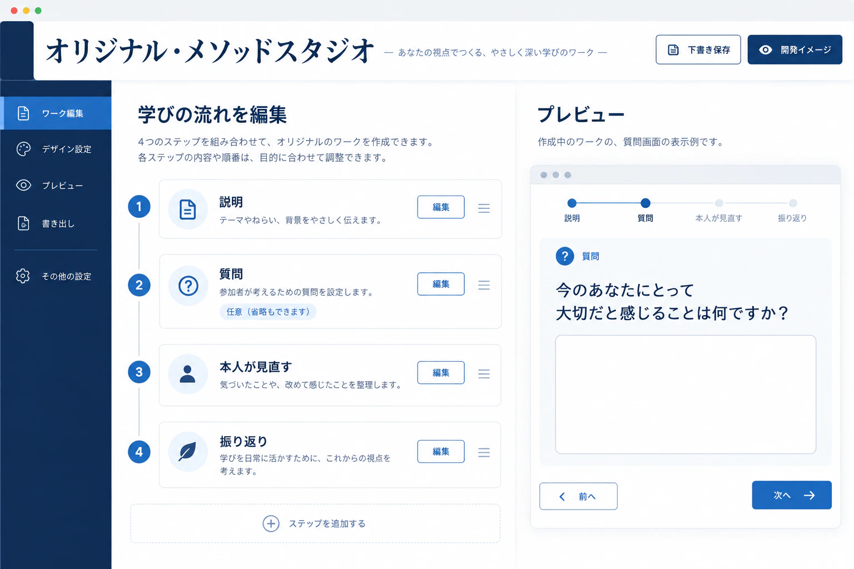
Task: Click the プレビュー panel heading
Action: pos(581,114)
